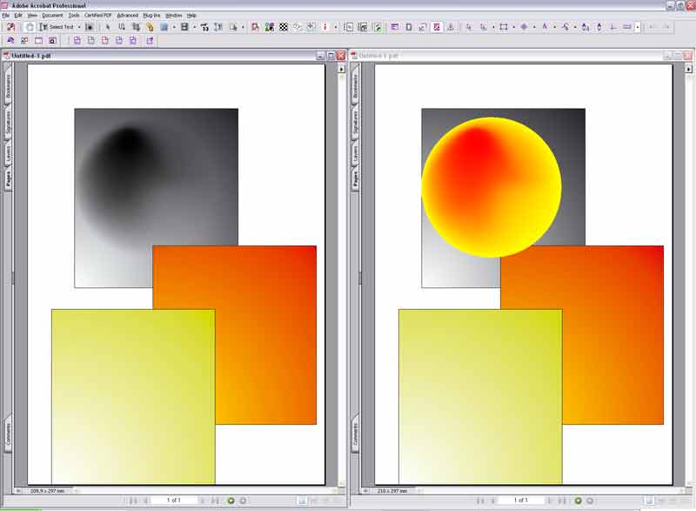Open dropdown arrow before the red page icon
The height and width of the screenshot is (511, 696).
243,27
